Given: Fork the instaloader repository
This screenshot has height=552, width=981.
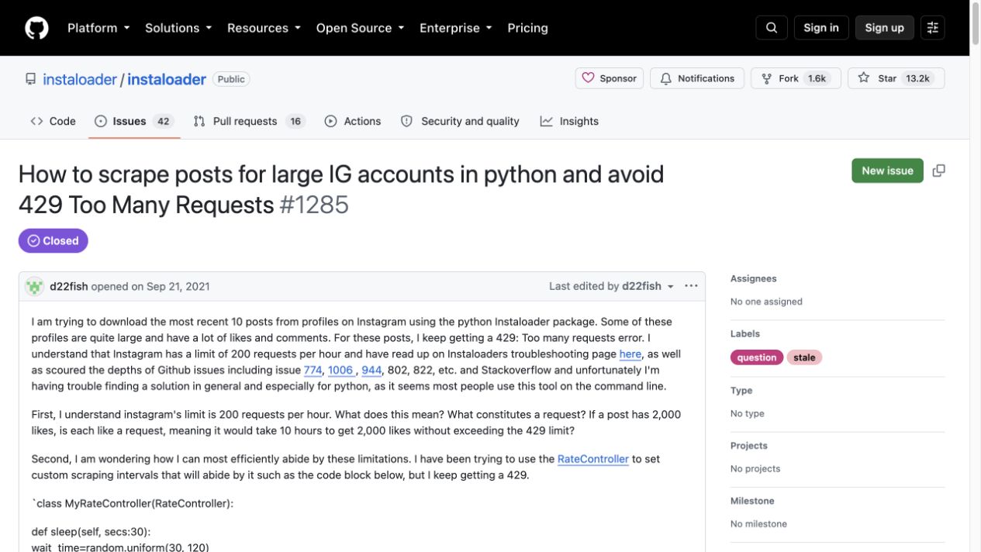Looking at the screenshot, I should point(796,78).
